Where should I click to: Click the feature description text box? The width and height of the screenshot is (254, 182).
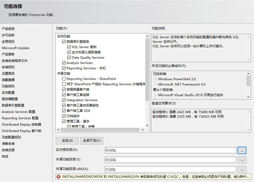(x=201, y=48)
